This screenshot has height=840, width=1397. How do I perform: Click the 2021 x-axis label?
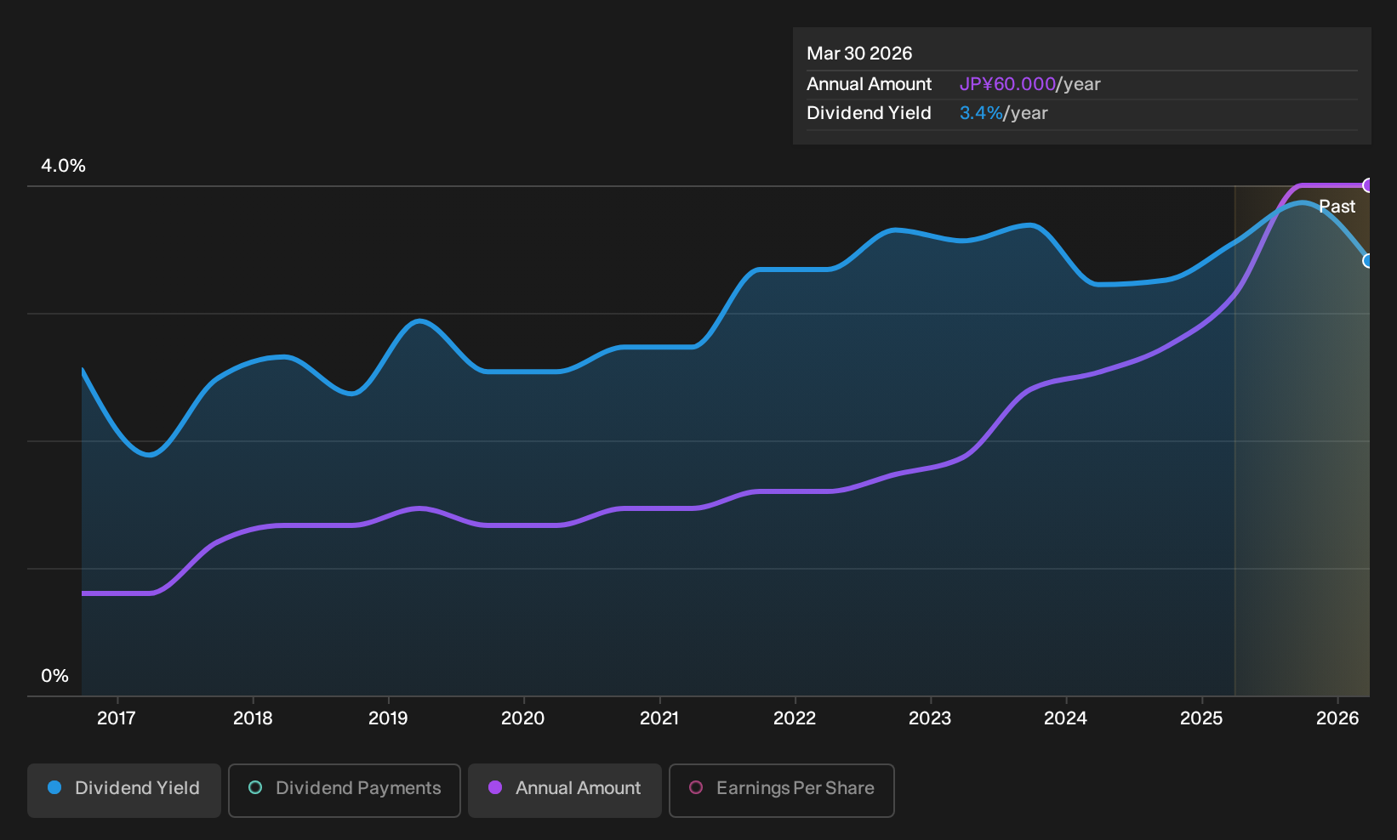(x=659, y=718)
